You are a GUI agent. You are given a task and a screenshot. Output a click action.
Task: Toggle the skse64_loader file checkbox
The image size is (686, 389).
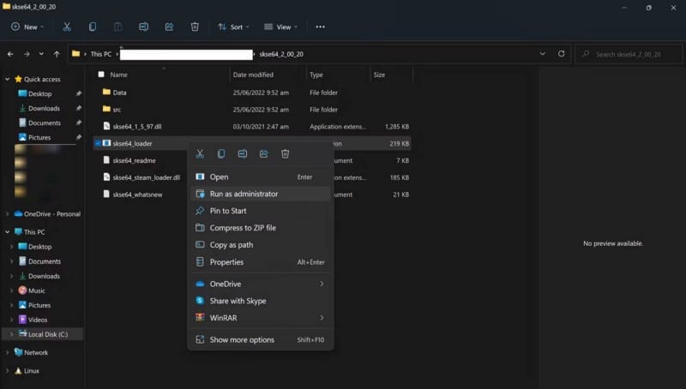point(98,143)
